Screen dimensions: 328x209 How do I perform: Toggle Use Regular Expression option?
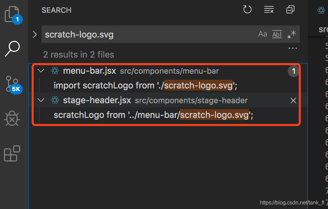[291, 34]
